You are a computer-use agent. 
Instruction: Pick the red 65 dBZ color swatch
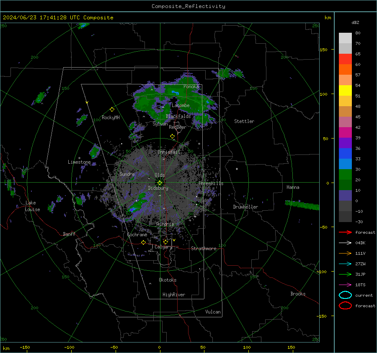345,59
